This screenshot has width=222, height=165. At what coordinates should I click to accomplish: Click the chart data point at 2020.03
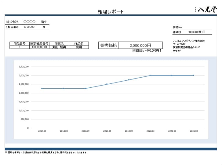coord(150,75)
